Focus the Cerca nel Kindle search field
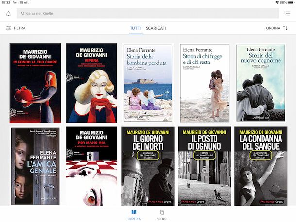The image size is (296, 222). tap(148, 13)
